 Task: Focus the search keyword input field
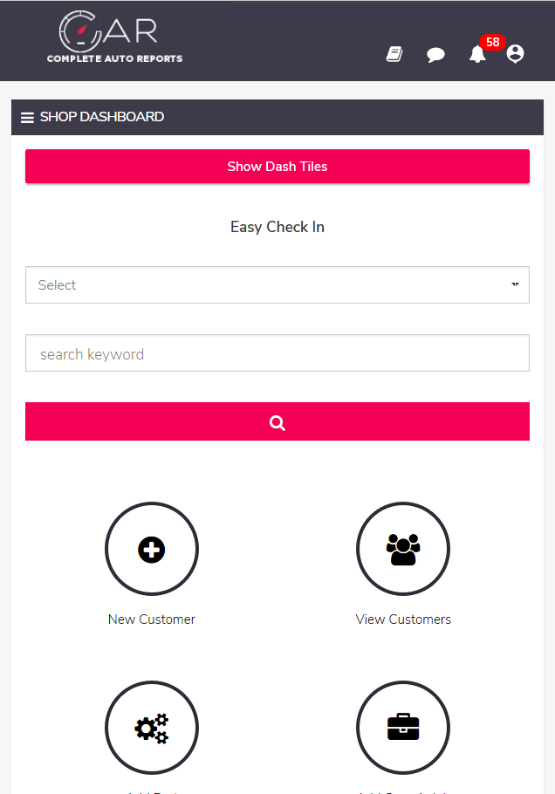click(277, 353)
